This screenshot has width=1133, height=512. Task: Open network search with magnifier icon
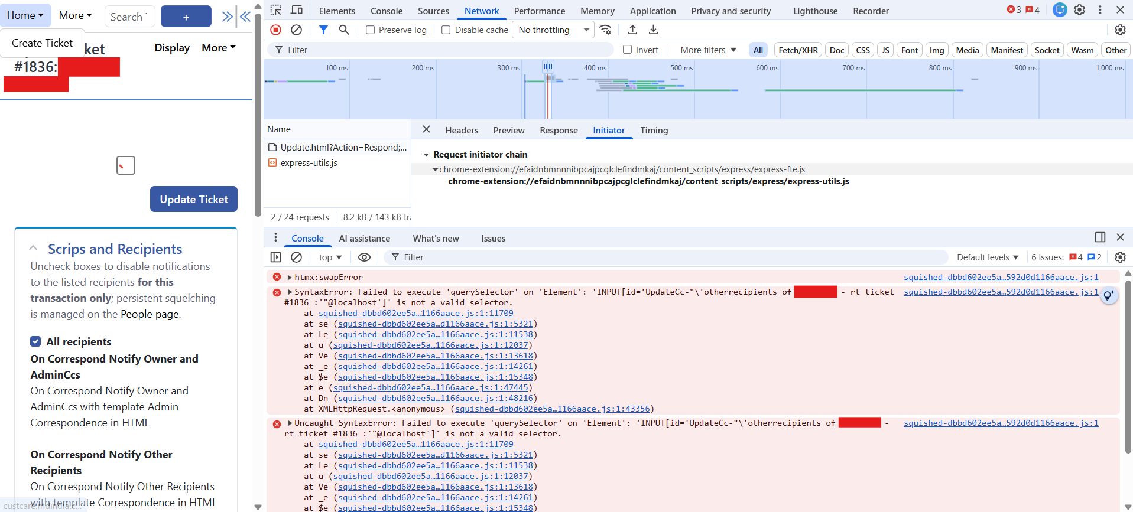coord(344,30)
